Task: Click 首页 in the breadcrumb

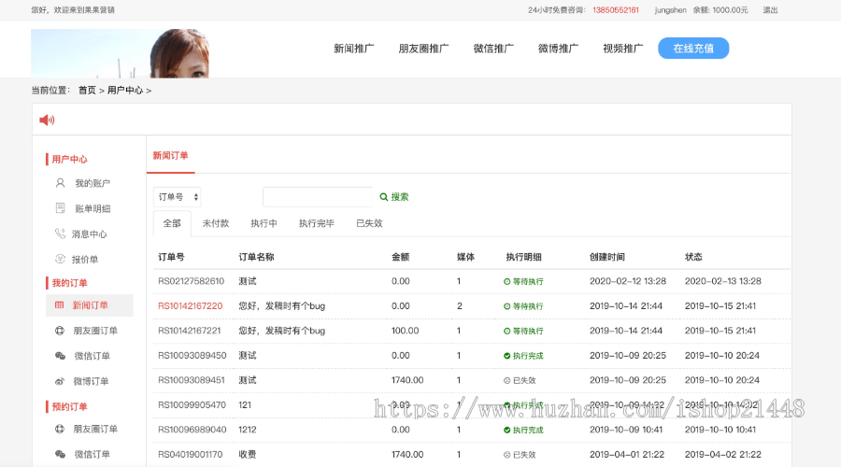Action: click(x=87, y=90)
